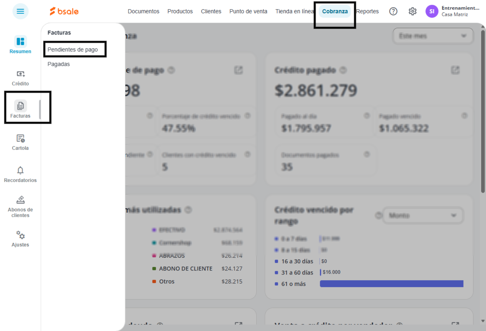Click the scrollbar down arrow
This screenshot has height=331, width=486.
pyautogui.click(x=483, y=321)
